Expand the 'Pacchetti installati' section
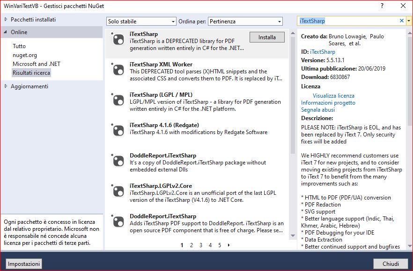The height and width of the screenshot is (271, 413). 6,20
